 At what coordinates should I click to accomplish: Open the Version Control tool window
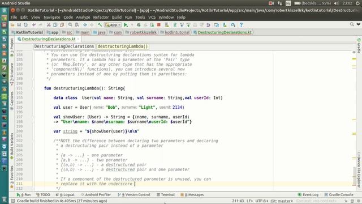pos(134,195)
